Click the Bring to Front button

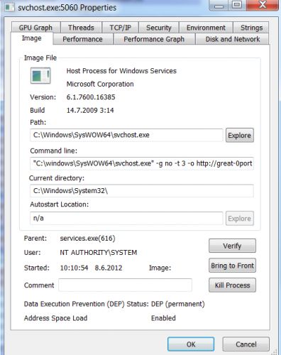click(x=232, y=266)
